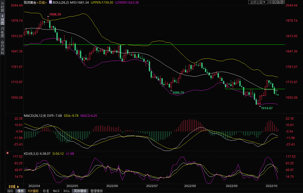Viewport: 303px width, 193px height.
Task: Click the crosshair cursor icon in top toolbar
Action: point(270,2)
